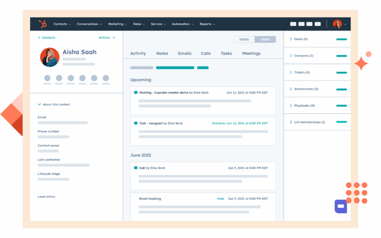381x238 pixels.
Task: Open the Automation menu
Action: tap(182, 24)
